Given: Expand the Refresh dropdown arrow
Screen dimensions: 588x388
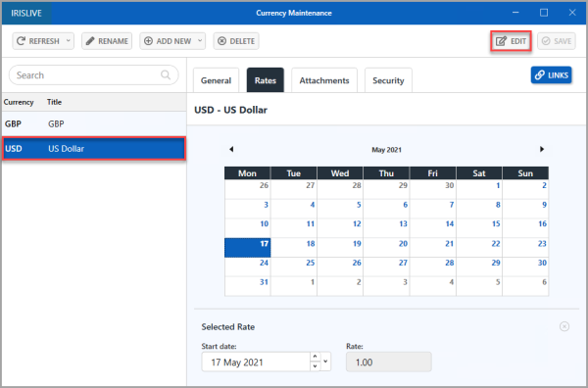Looking at the screenshot, I should tap(69, 40).
